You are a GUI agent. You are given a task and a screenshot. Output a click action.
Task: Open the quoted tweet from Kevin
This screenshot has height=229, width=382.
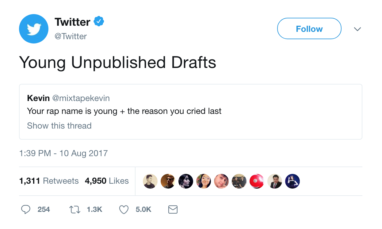pyautogui.click(x=191, y=112)
